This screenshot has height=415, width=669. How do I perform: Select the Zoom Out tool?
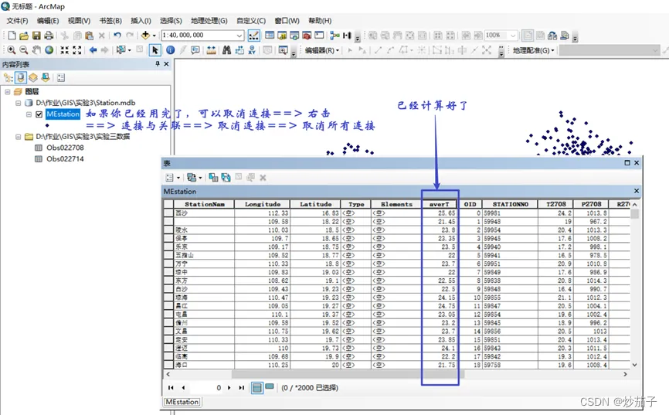pos(24,50)
